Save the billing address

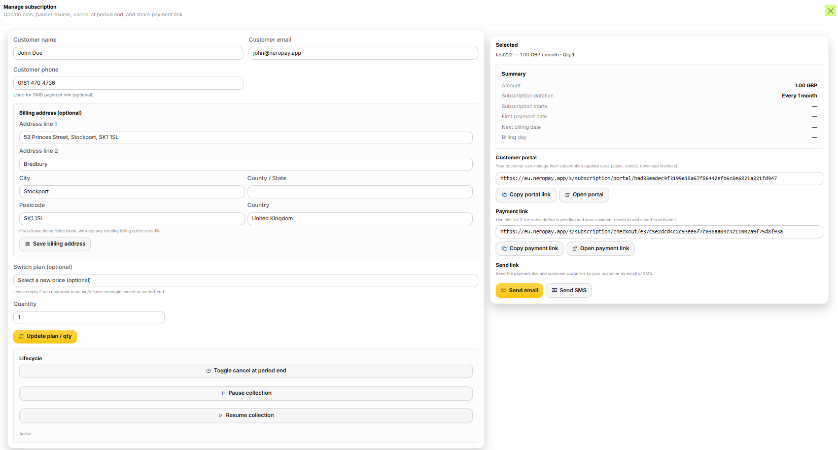click(55, 244)
